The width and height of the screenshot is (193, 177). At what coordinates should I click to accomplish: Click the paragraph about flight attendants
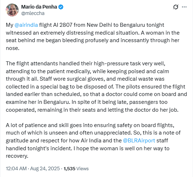(96, 87)
